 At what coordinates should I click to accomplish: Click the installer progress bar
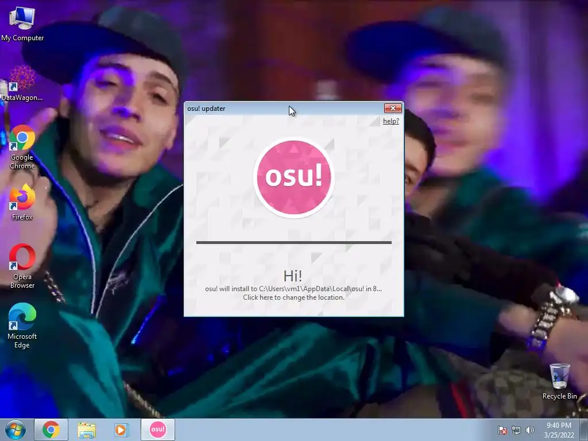(293, 243)
